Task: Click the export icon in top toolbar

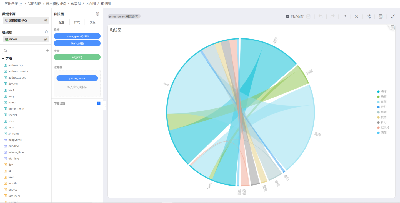Action: (x=344, y=17)
